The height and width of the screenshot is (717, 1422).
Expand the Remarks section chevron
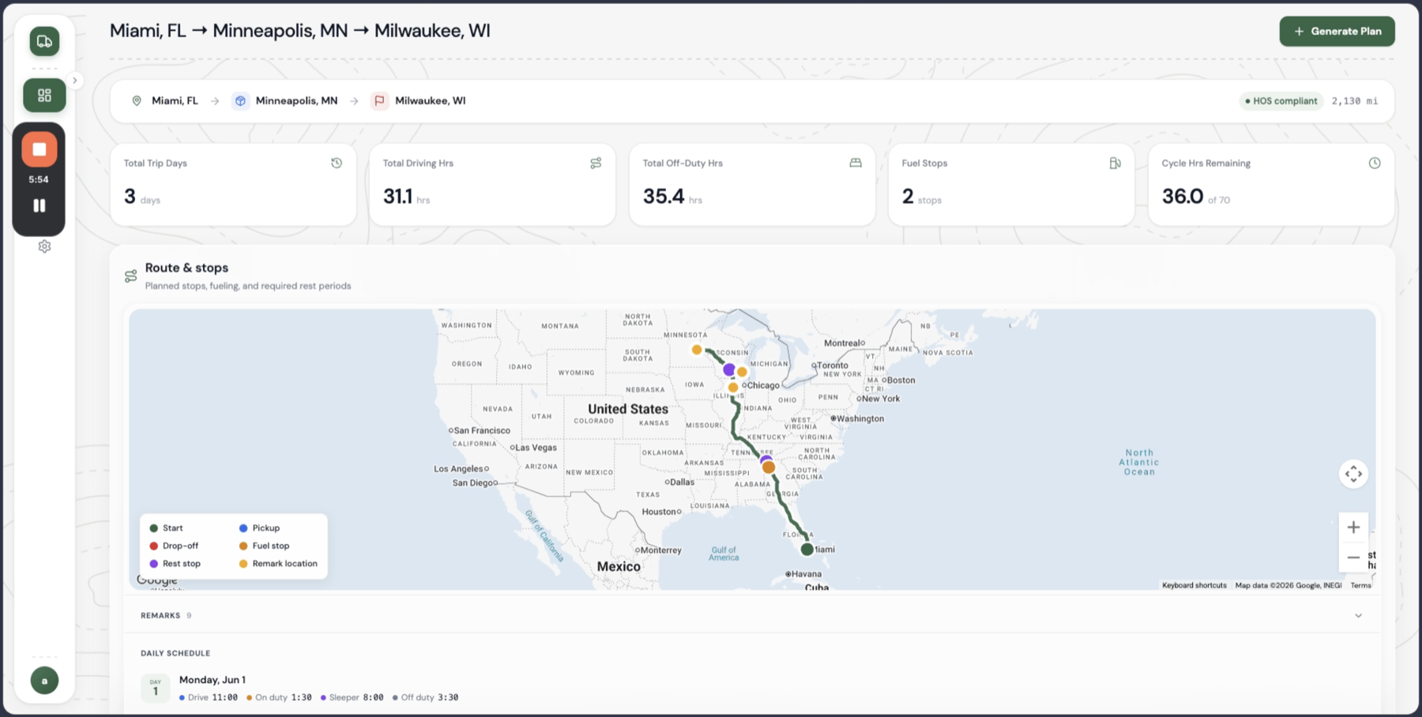(1358, 615)
